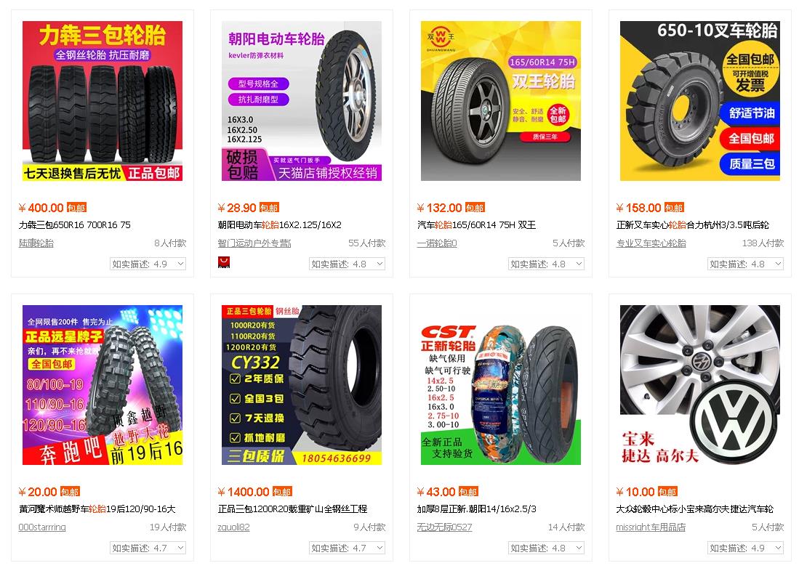Click the 包邮 badge next to ¥132.00
The width and height of the screenshot is (807, 571).
point(475,208)
